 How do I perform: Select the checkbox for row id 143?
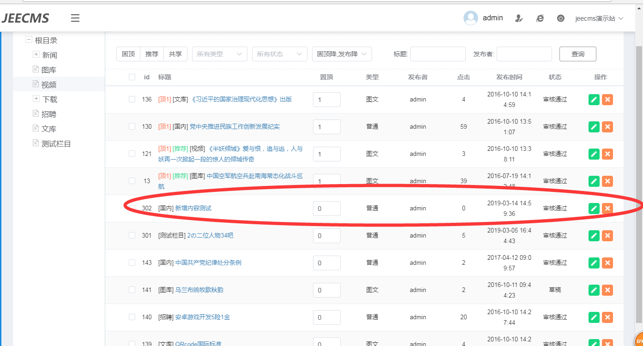[x=132, y=262]
